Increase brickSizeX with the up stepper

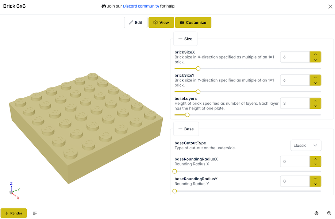(315, 54)
